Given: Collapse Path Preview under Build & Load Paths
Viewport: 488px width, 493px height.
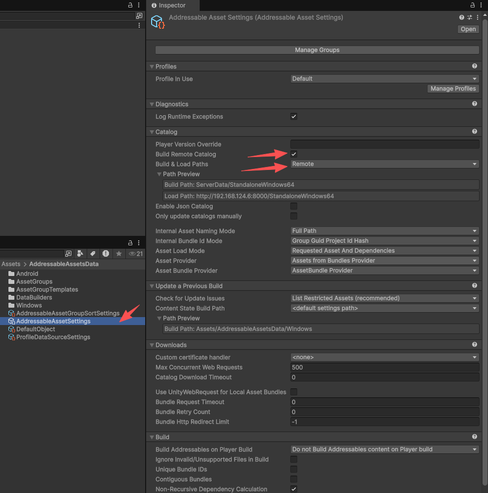Looking at the screenshot, I should pyautogui.click(x=159, y=174).
